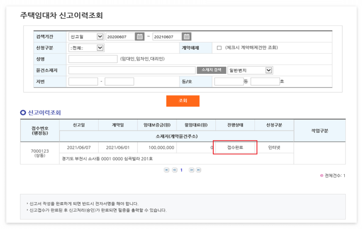Go to last page of results
363x229 pixels.
(198, 170)
